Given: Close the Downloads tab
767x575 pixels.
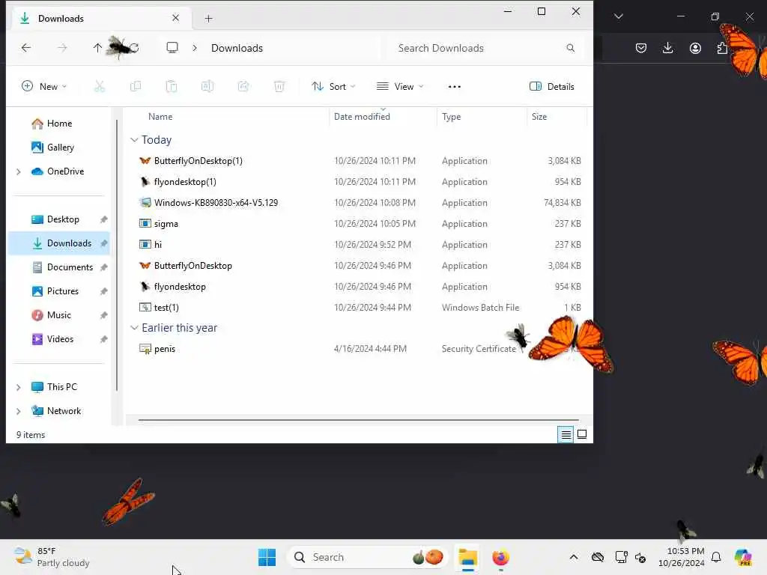Looking at the screenshot, I should [x=175, y=18].
